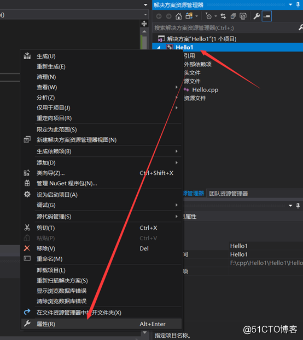Toggle the Show All Files icon
The image size is (303, 340).
pos(243,16)
